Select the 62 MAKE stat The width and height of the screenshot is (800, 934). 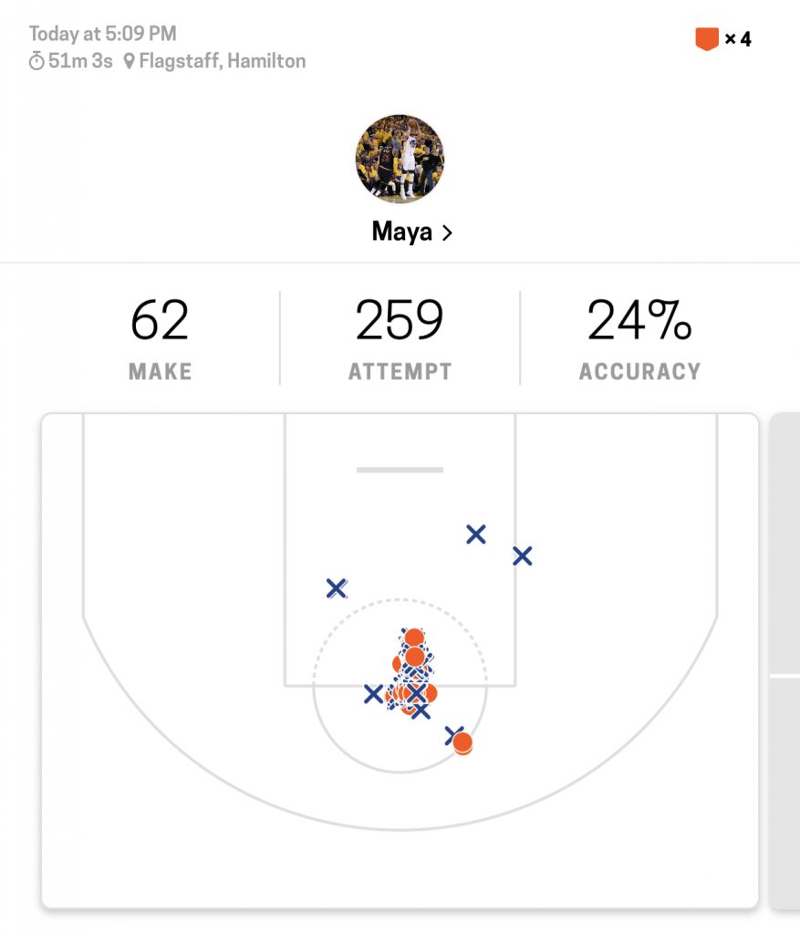160,338
